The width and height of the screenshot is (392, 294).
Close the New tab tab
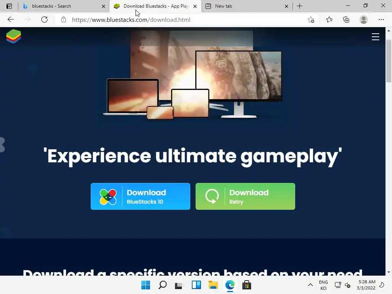tap(286, 6)
